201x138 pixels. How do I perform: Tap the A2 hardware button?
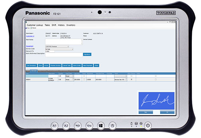[66, 126]
